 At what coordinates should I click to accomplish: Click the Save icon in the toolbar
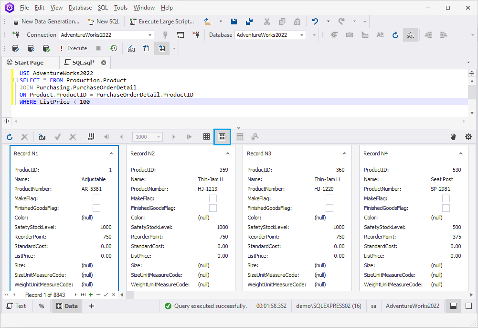(234, 22)
